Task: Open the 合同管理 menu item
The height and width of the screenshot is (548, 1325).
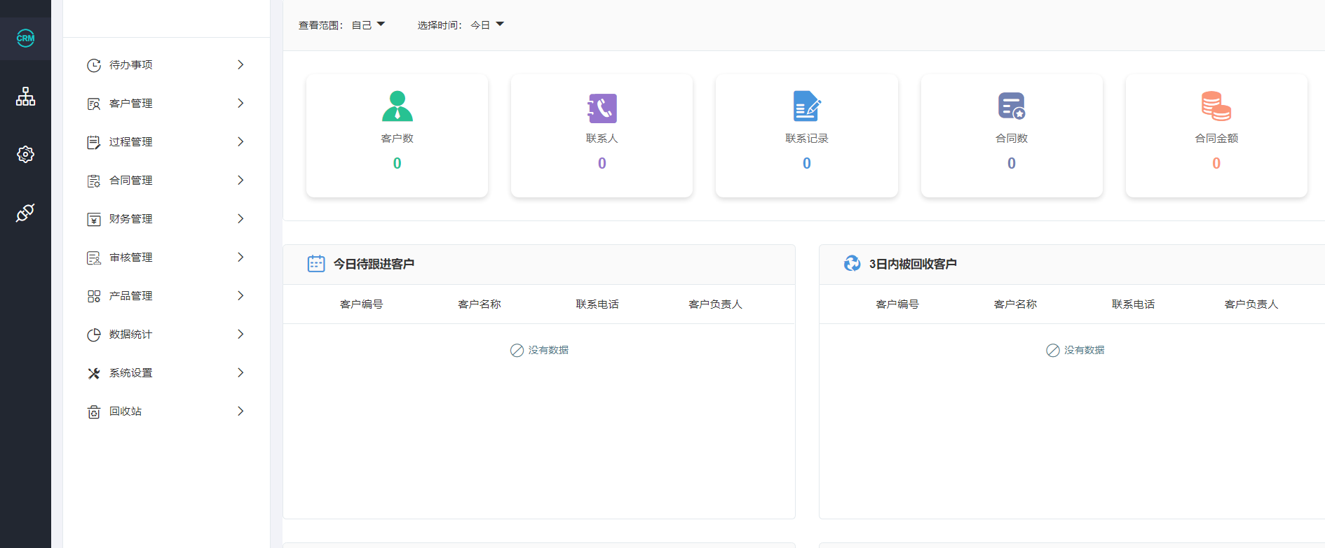Action: pyautogui.click(x=166, y=180)
